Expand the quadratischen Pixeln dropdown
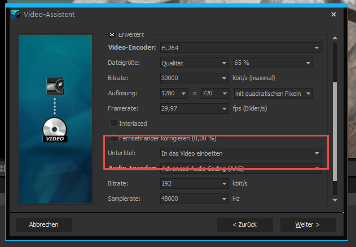 pos(273,93)
